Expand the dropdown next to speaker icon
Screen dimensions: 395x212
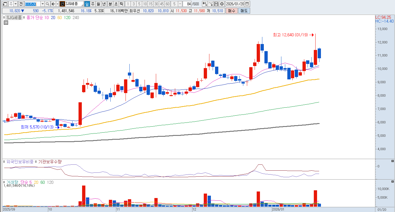(x=57, y=4)
